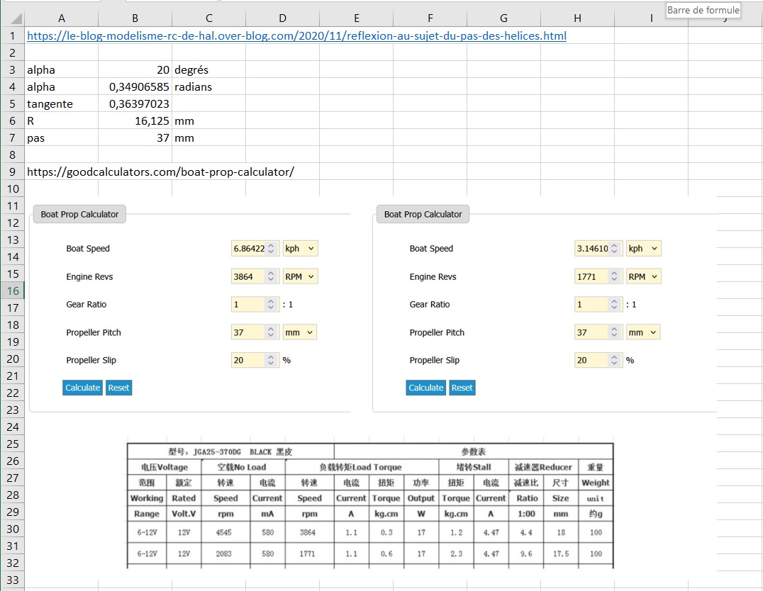
Task: Open left calculator's kph unit dropdown
Action: (x=301, y=249)
